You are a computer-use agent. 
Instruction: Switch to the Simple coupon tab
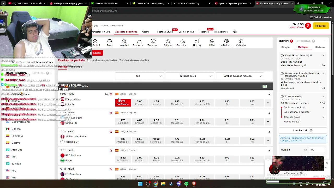[x=285, y=47]
